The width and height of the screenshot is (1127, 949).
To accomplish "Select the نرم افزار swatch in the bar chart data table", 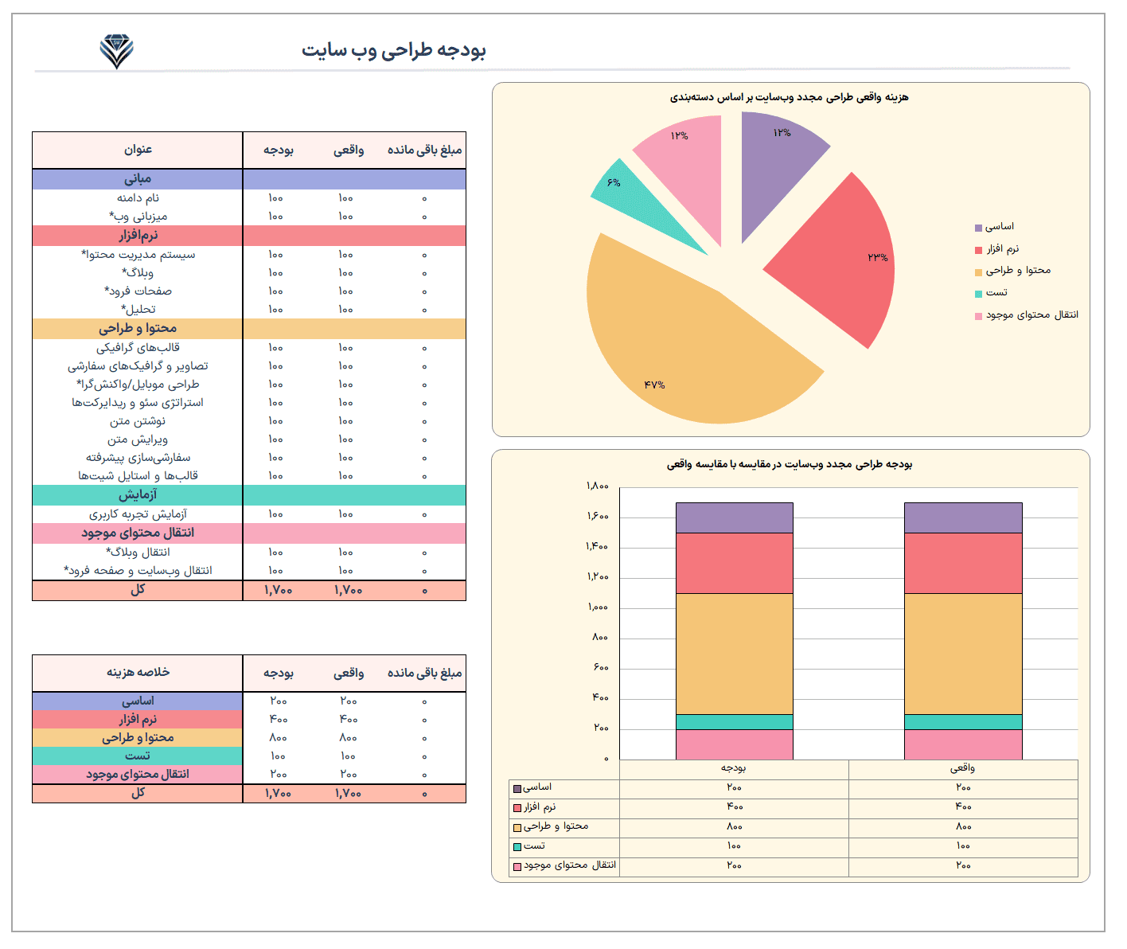I will click(517, 808).
